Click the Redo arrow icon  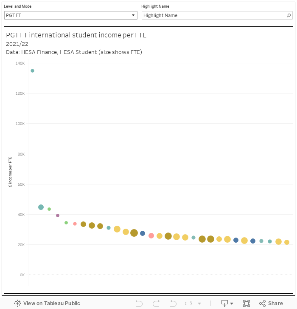(x=156, y=303)
